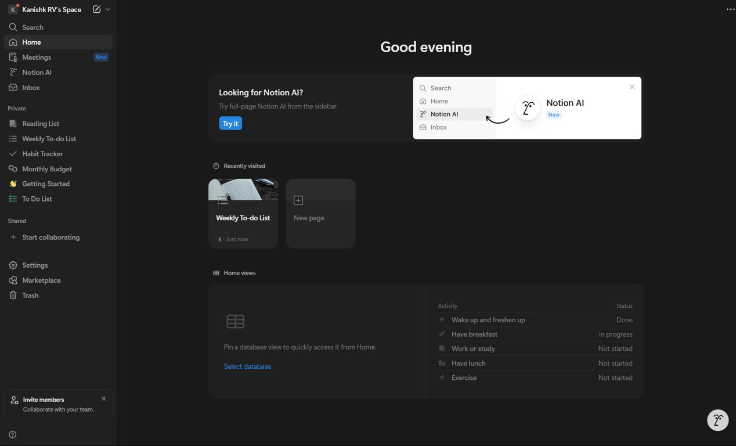Click the 'In progress' status value
The image size is (736, 446).
[x=616, y=334]
